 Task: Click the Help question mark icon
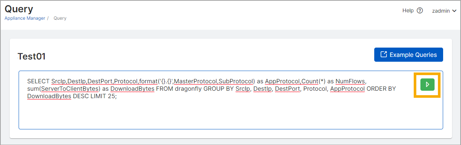pos(420,11)
